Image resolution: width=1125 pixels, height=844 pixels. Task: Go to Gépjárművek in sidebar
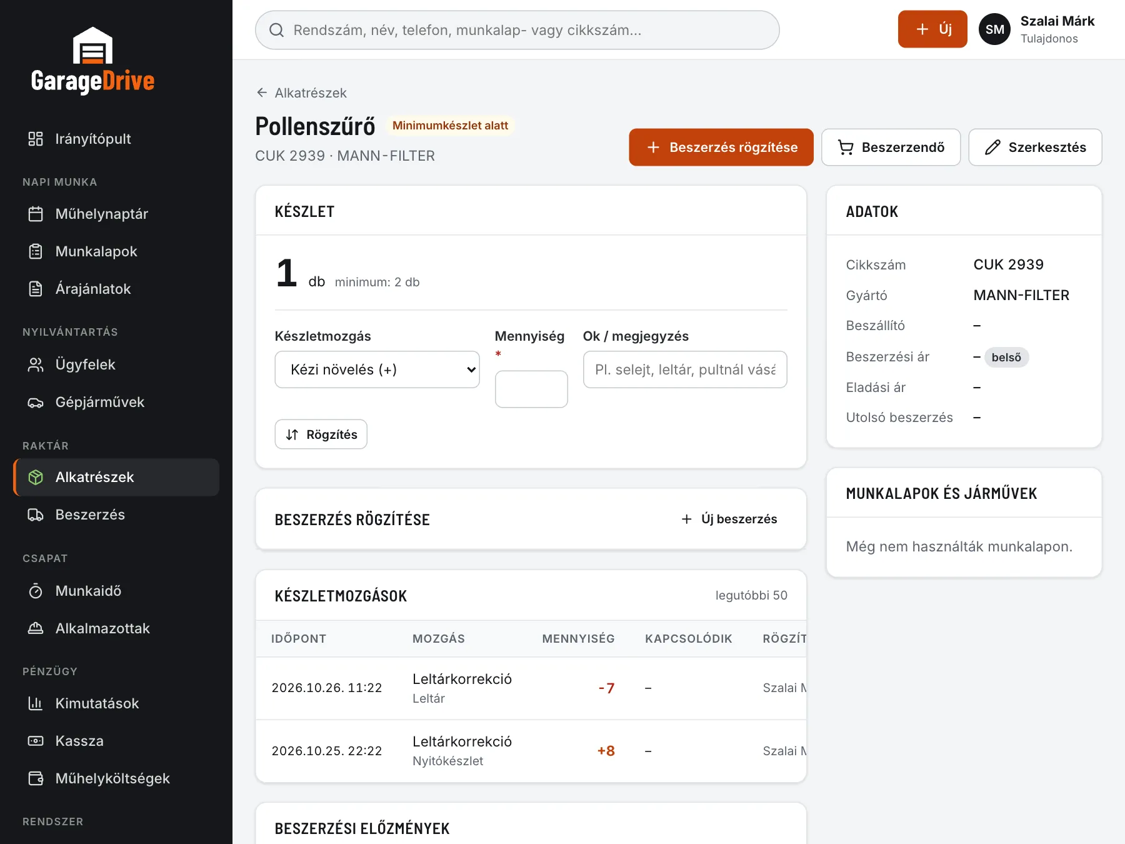[x=116, y=402]
